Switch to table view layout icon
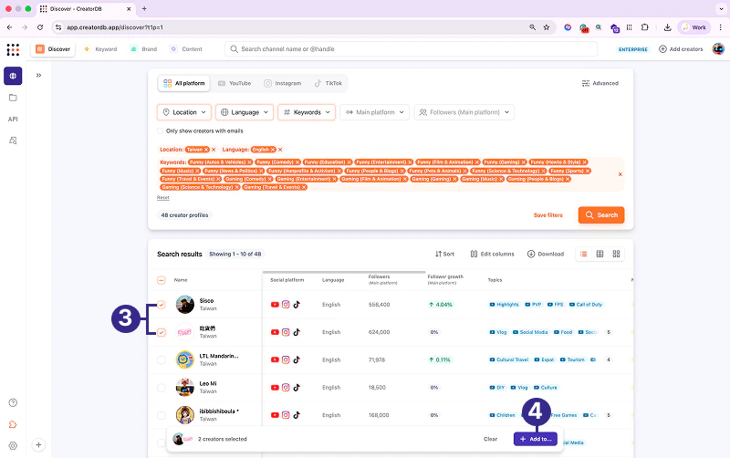Image resolution: width=730 pixels, height=458 pixels. 600,255
